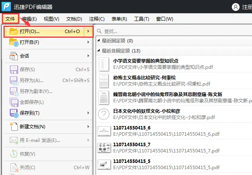Open the 编辑(E) menu
This screenshot has width=252, height=175.
click(29, 19)
